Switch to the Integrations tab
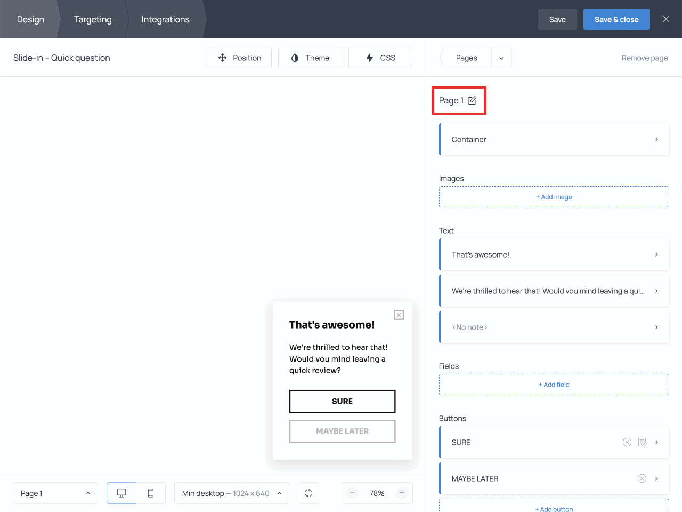The image size is (682, 512). tap(165, 19)
